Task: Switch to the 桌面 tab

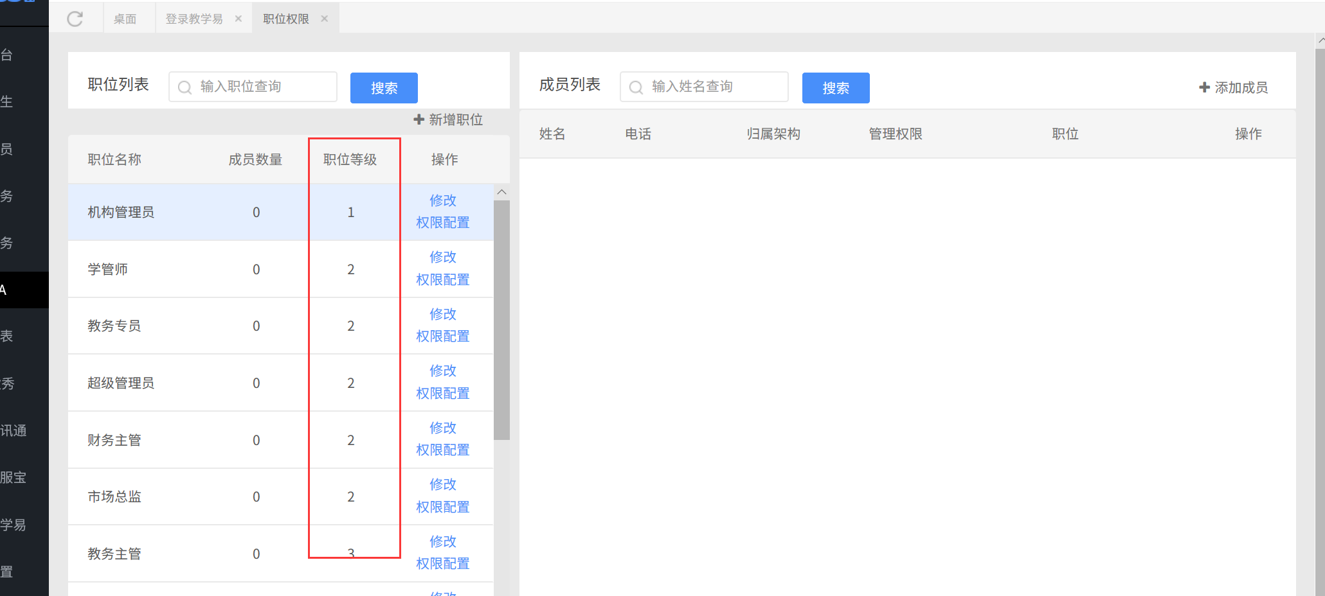Action: [125, 19]
